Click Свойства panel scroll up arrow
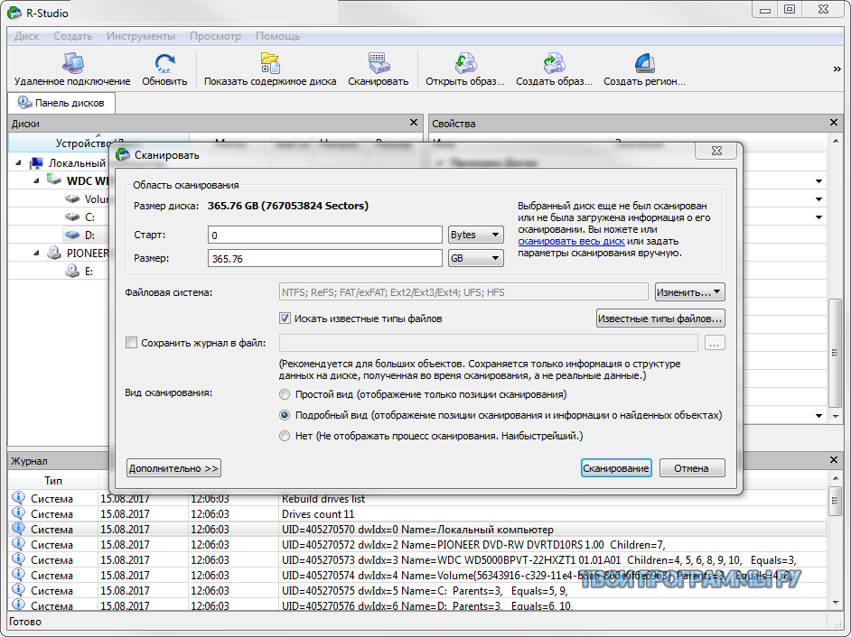This screenshot has width=851, height=637. (x=836, y=141)
